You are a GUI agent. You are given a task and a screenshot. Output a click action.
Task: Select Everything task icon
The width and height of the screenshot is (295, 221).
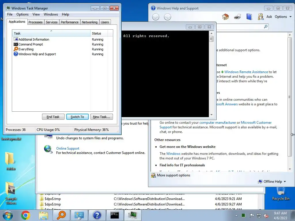click(x=16, y=49)
